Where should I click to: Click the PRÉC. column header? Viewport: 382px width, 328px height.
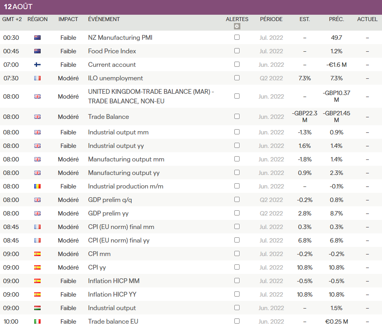click(x=337, y=19)
